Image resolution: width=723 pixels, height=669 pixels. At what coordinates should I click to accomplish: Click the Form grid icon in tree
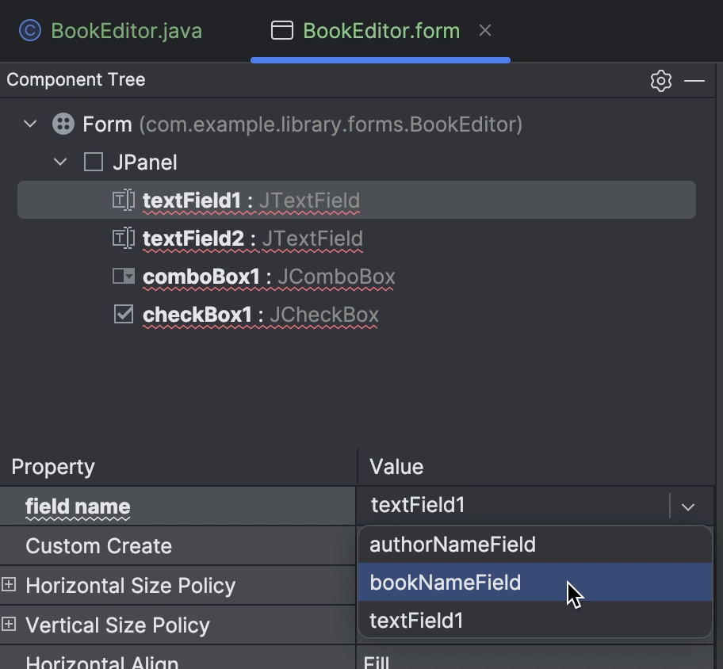coord(62,124)
